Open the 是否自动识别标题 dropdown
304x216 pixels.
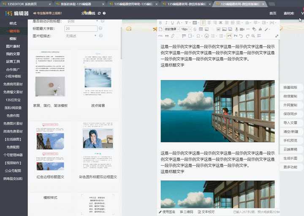[82, 21]
